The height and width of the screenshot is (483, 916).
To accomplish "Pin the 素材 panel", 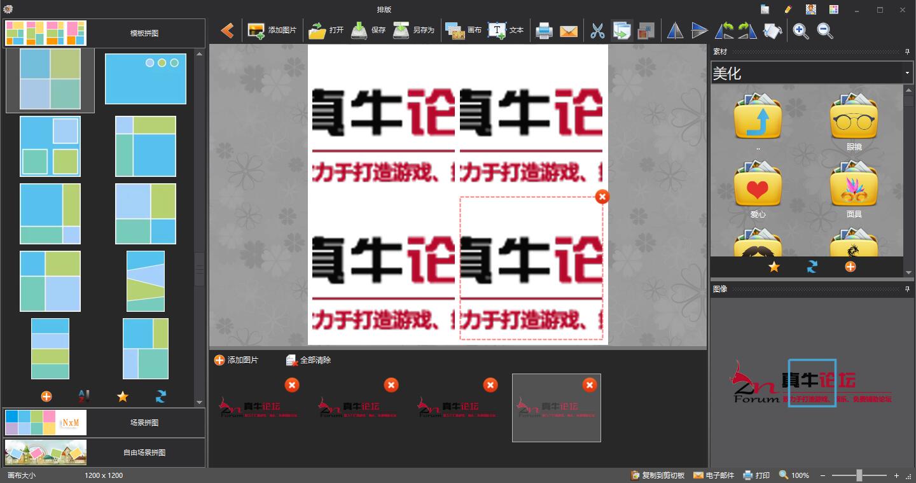I will click(907, 52).
